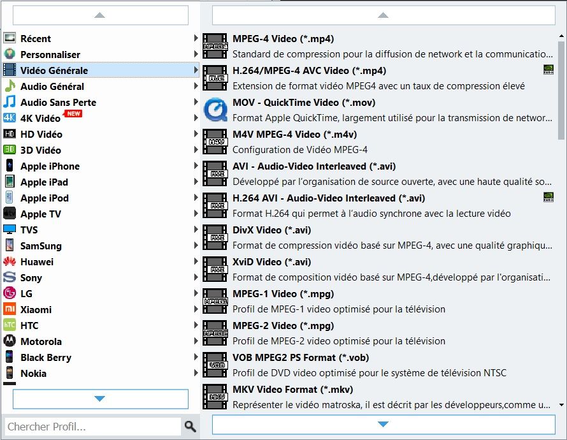Image resolution: width=567 pixels, height=440 pixels.
Task: Click the format list vertical scrollbar thumb
Action: point(561,90)
